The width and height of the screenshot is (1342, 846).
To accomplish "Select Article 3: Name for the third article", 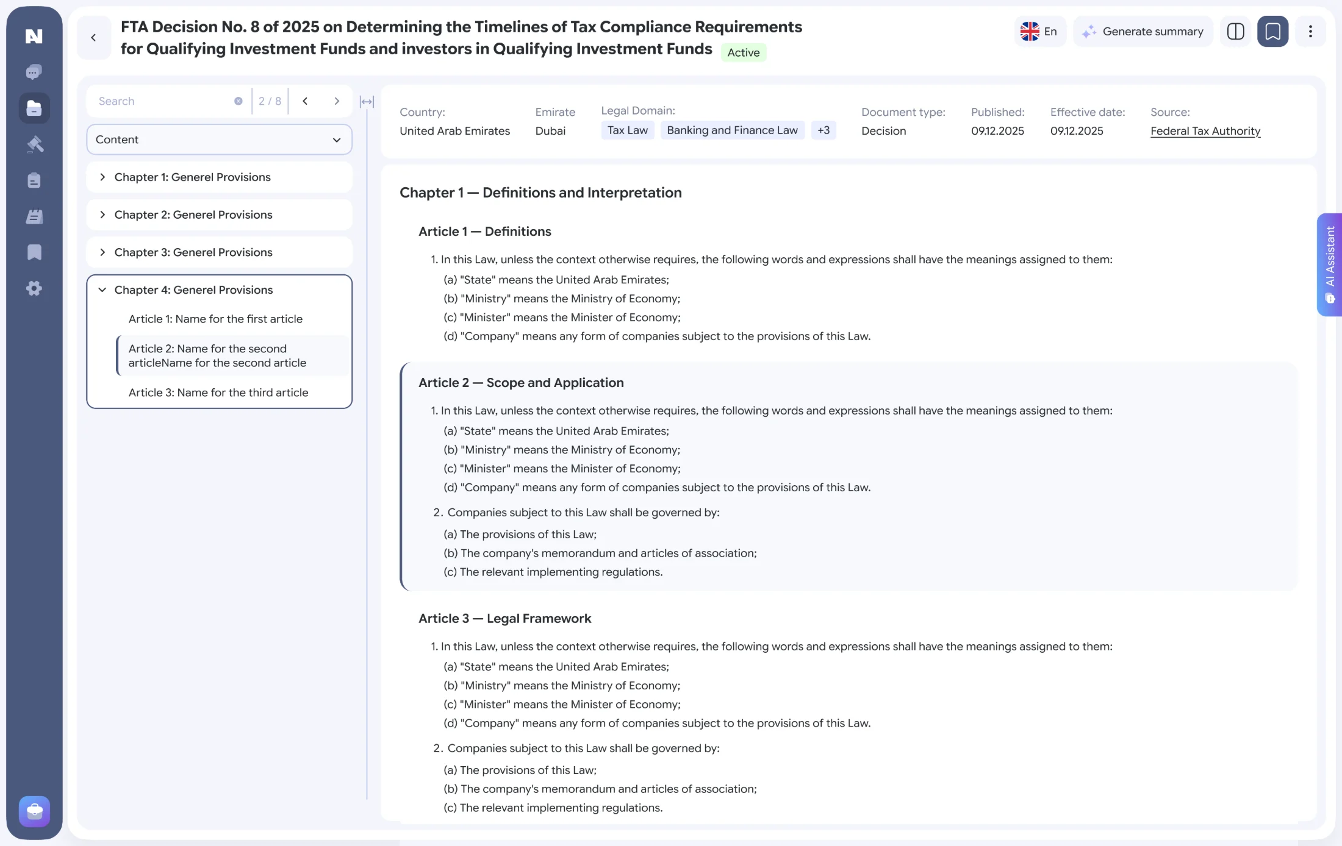I will [x=218, y=393].
